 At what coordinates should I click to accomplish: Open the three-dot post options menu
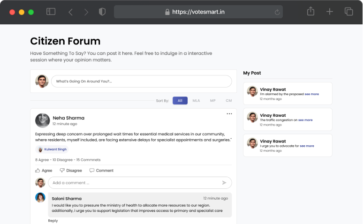tap(229, 114)
